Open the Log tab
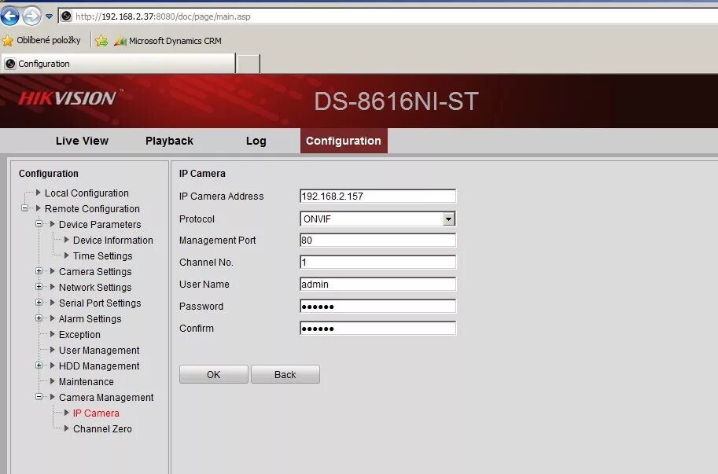The image size is (718, 474). 256,141
